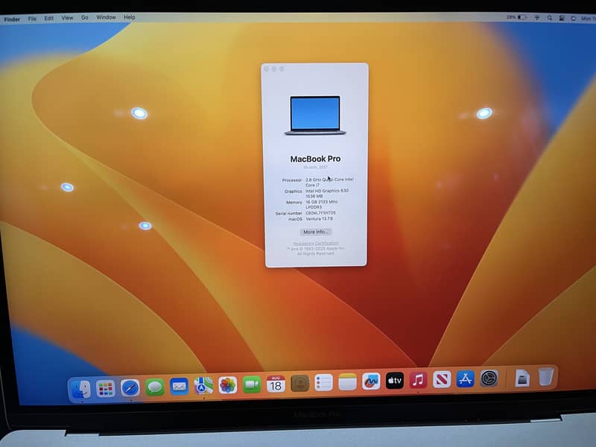Open the Apple TV app
Image resolution: width=596 pixels, height=447 pixels.
click(395, 380)
